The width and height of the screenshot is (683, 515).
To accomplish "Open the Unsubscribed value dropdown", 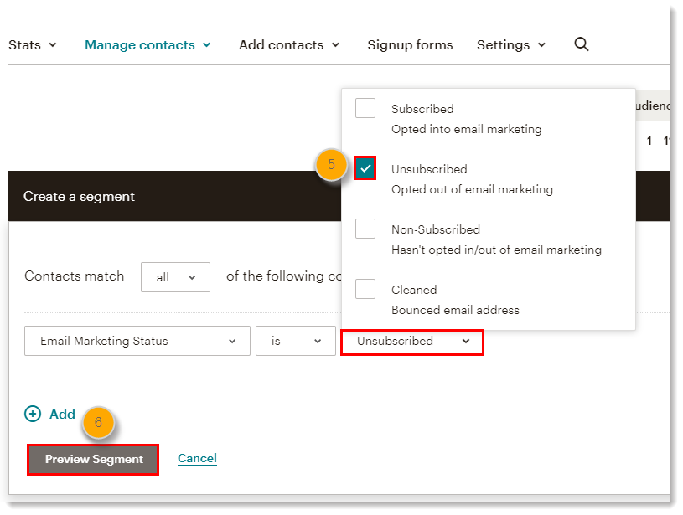I will tap(411, 342).
